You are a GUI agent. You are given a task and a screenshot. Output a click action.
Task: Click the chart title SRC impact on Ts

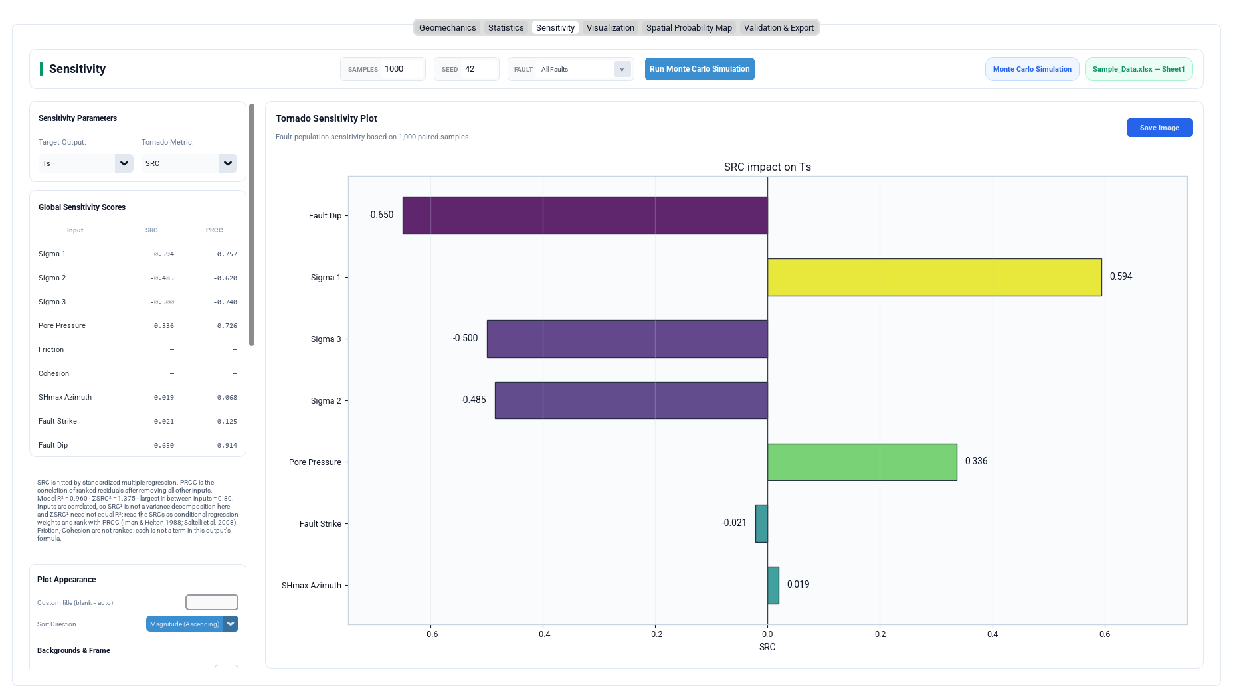pyautogui.click(x=767, y=167)
